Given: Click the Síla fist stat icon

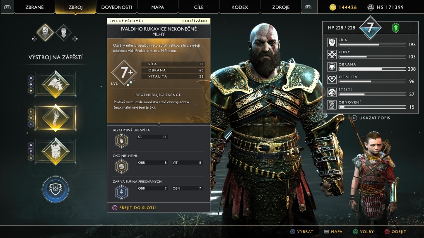Looking at the screenshot, I should click(x=332, y=43).
